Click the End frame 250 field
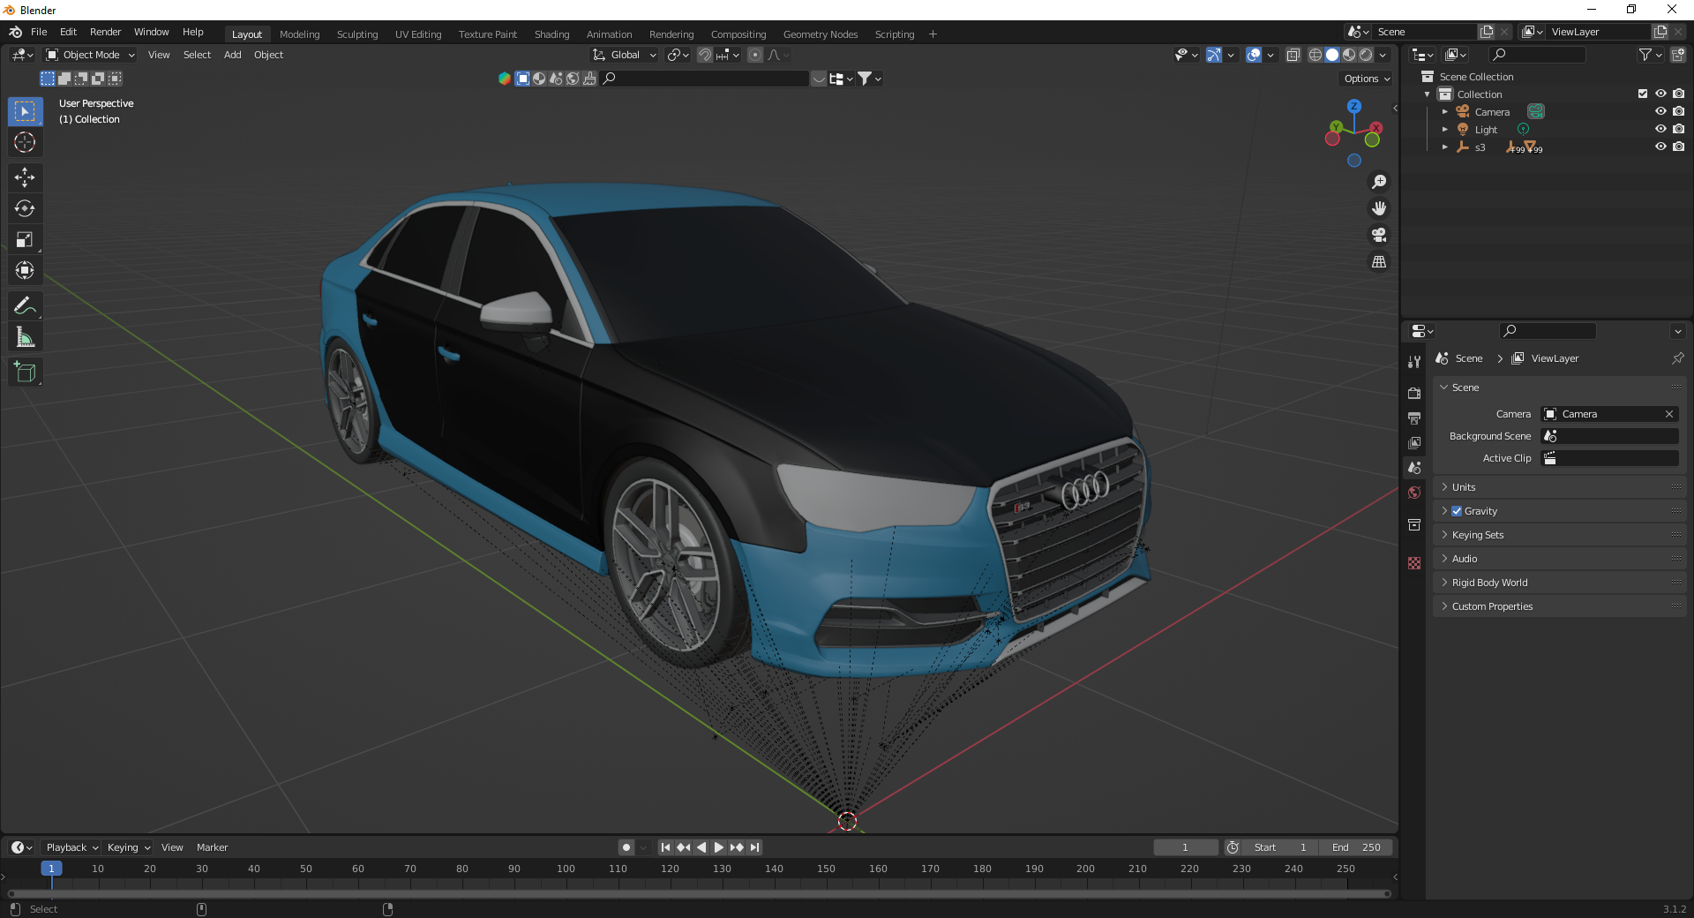 click(1356, 847)
